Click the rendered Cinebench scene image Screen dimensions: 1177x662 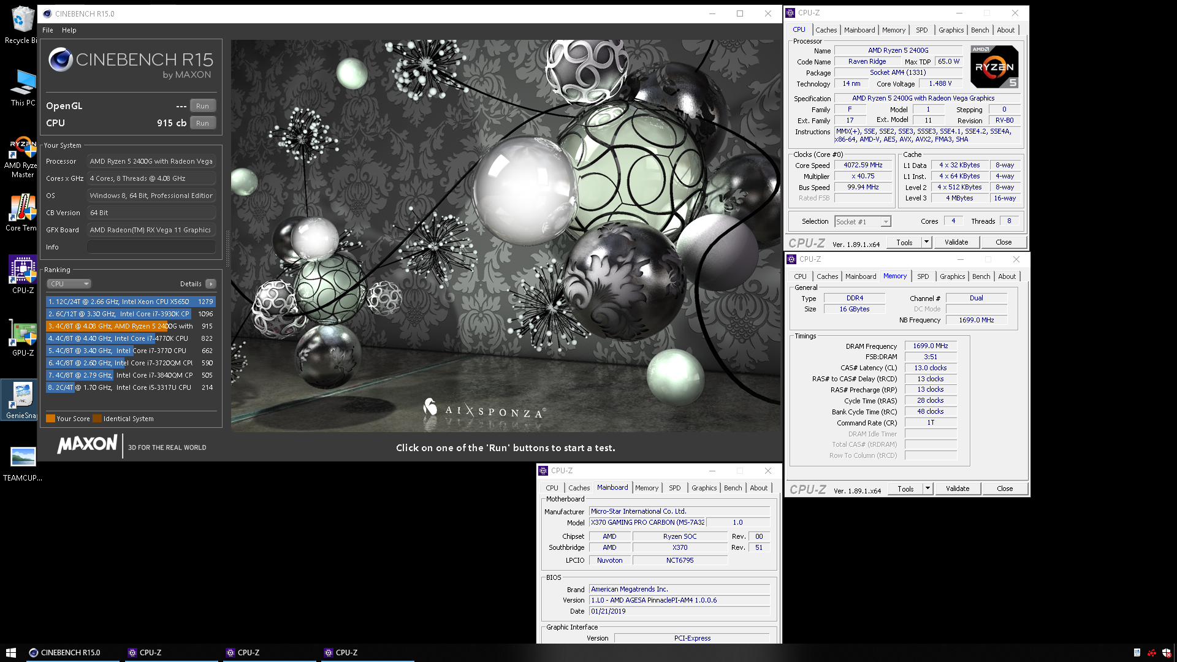[x=506, y=236]
